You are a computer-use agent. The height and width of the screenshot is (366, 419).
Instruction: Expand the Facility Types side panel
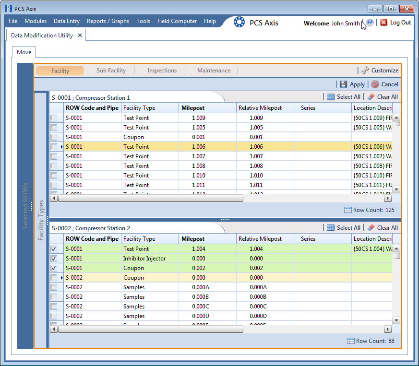41,220
